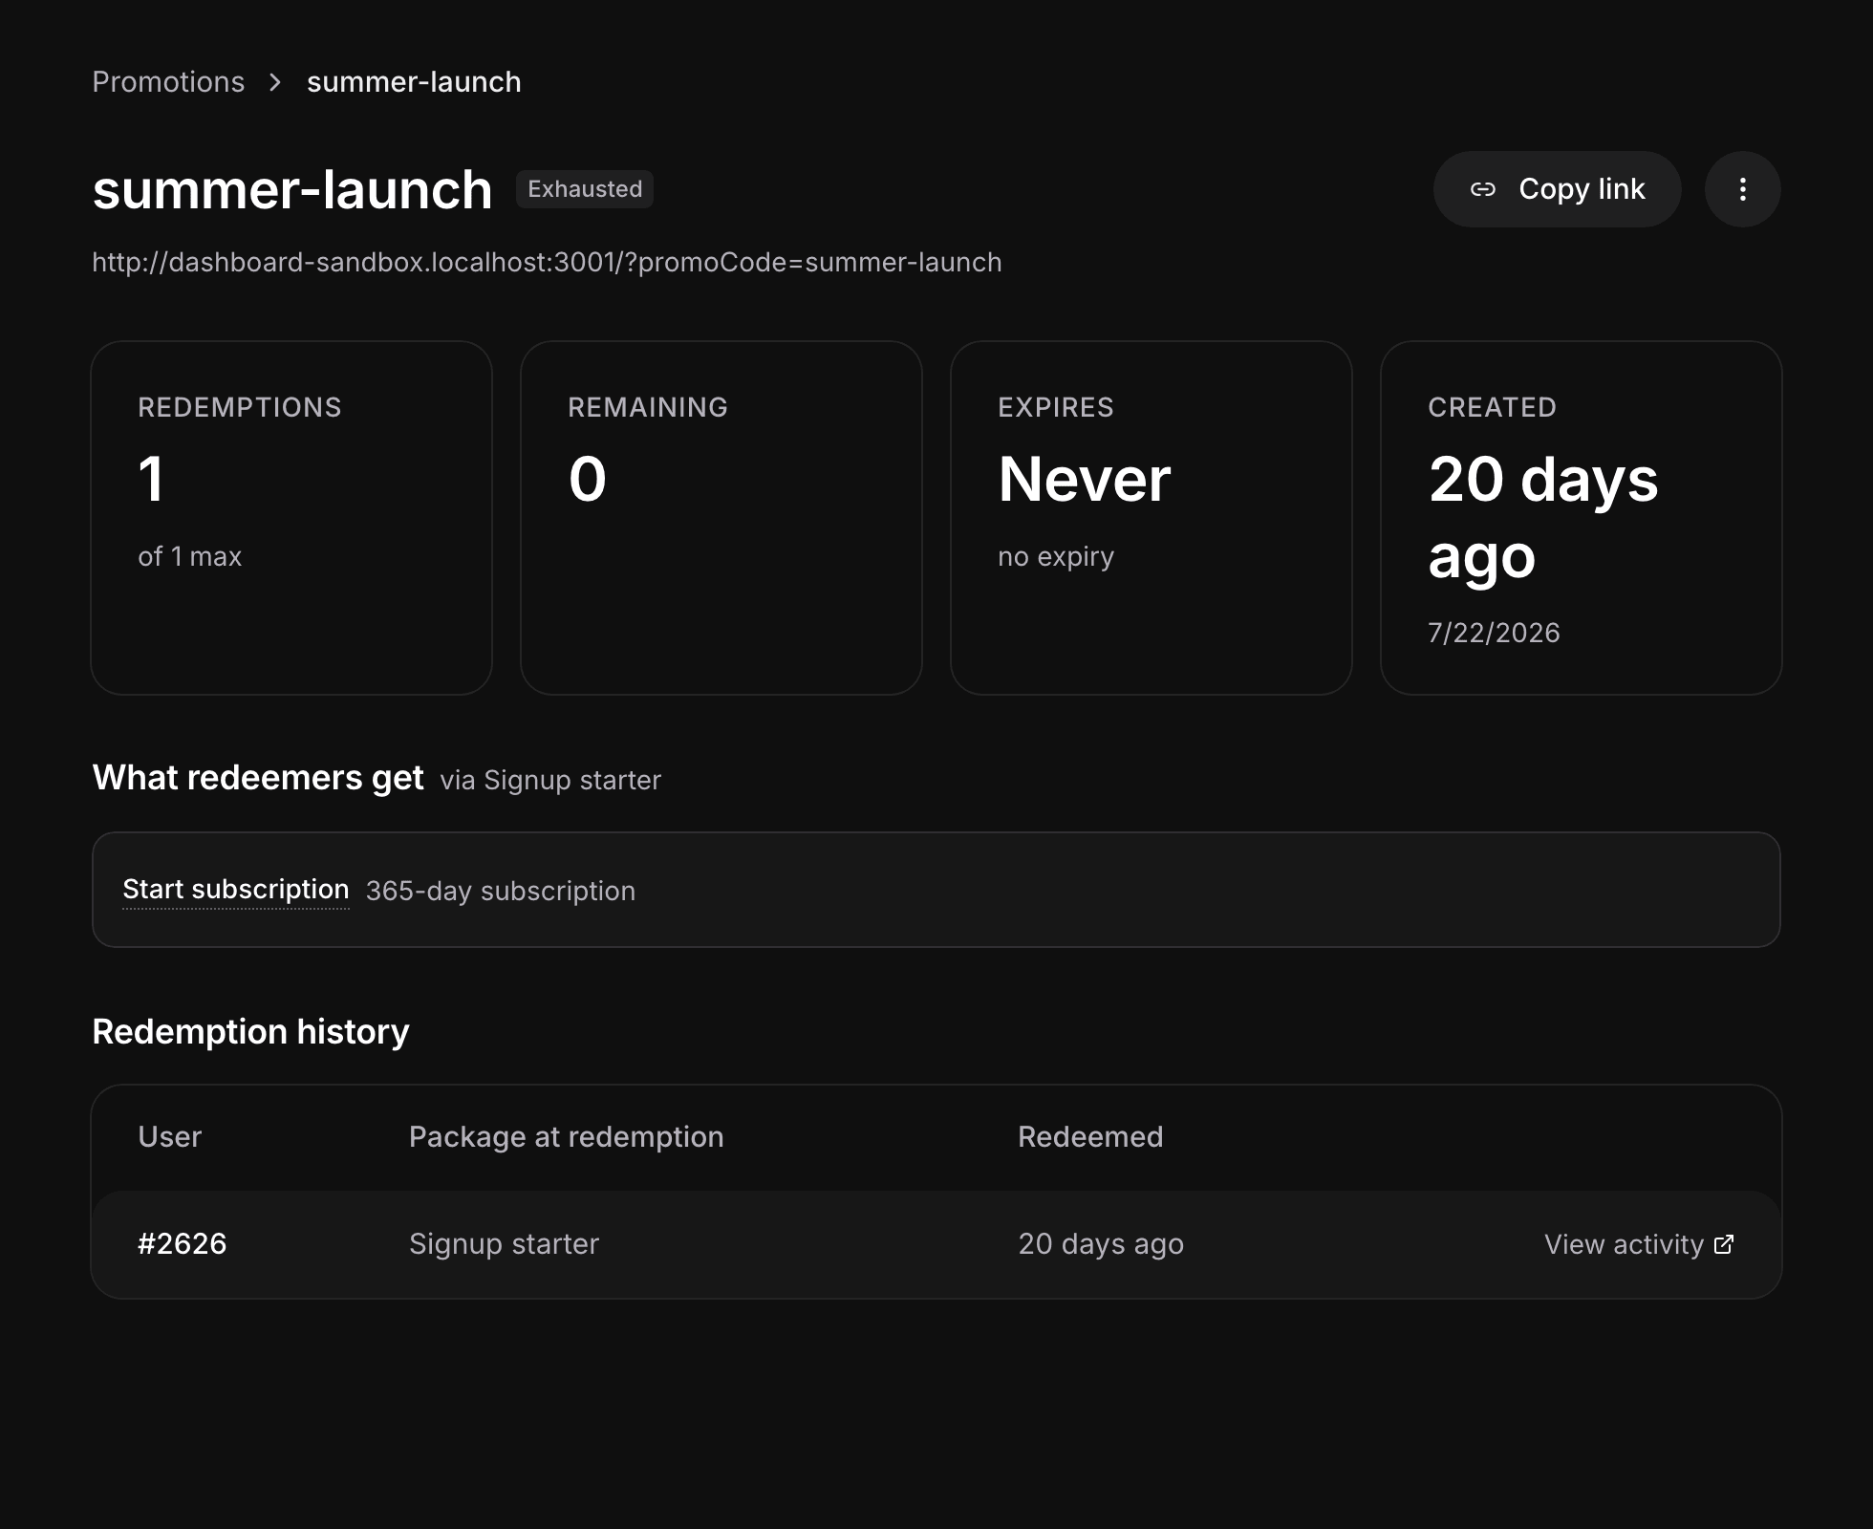Click the external link icon beside View activity

(1724, 1244)
